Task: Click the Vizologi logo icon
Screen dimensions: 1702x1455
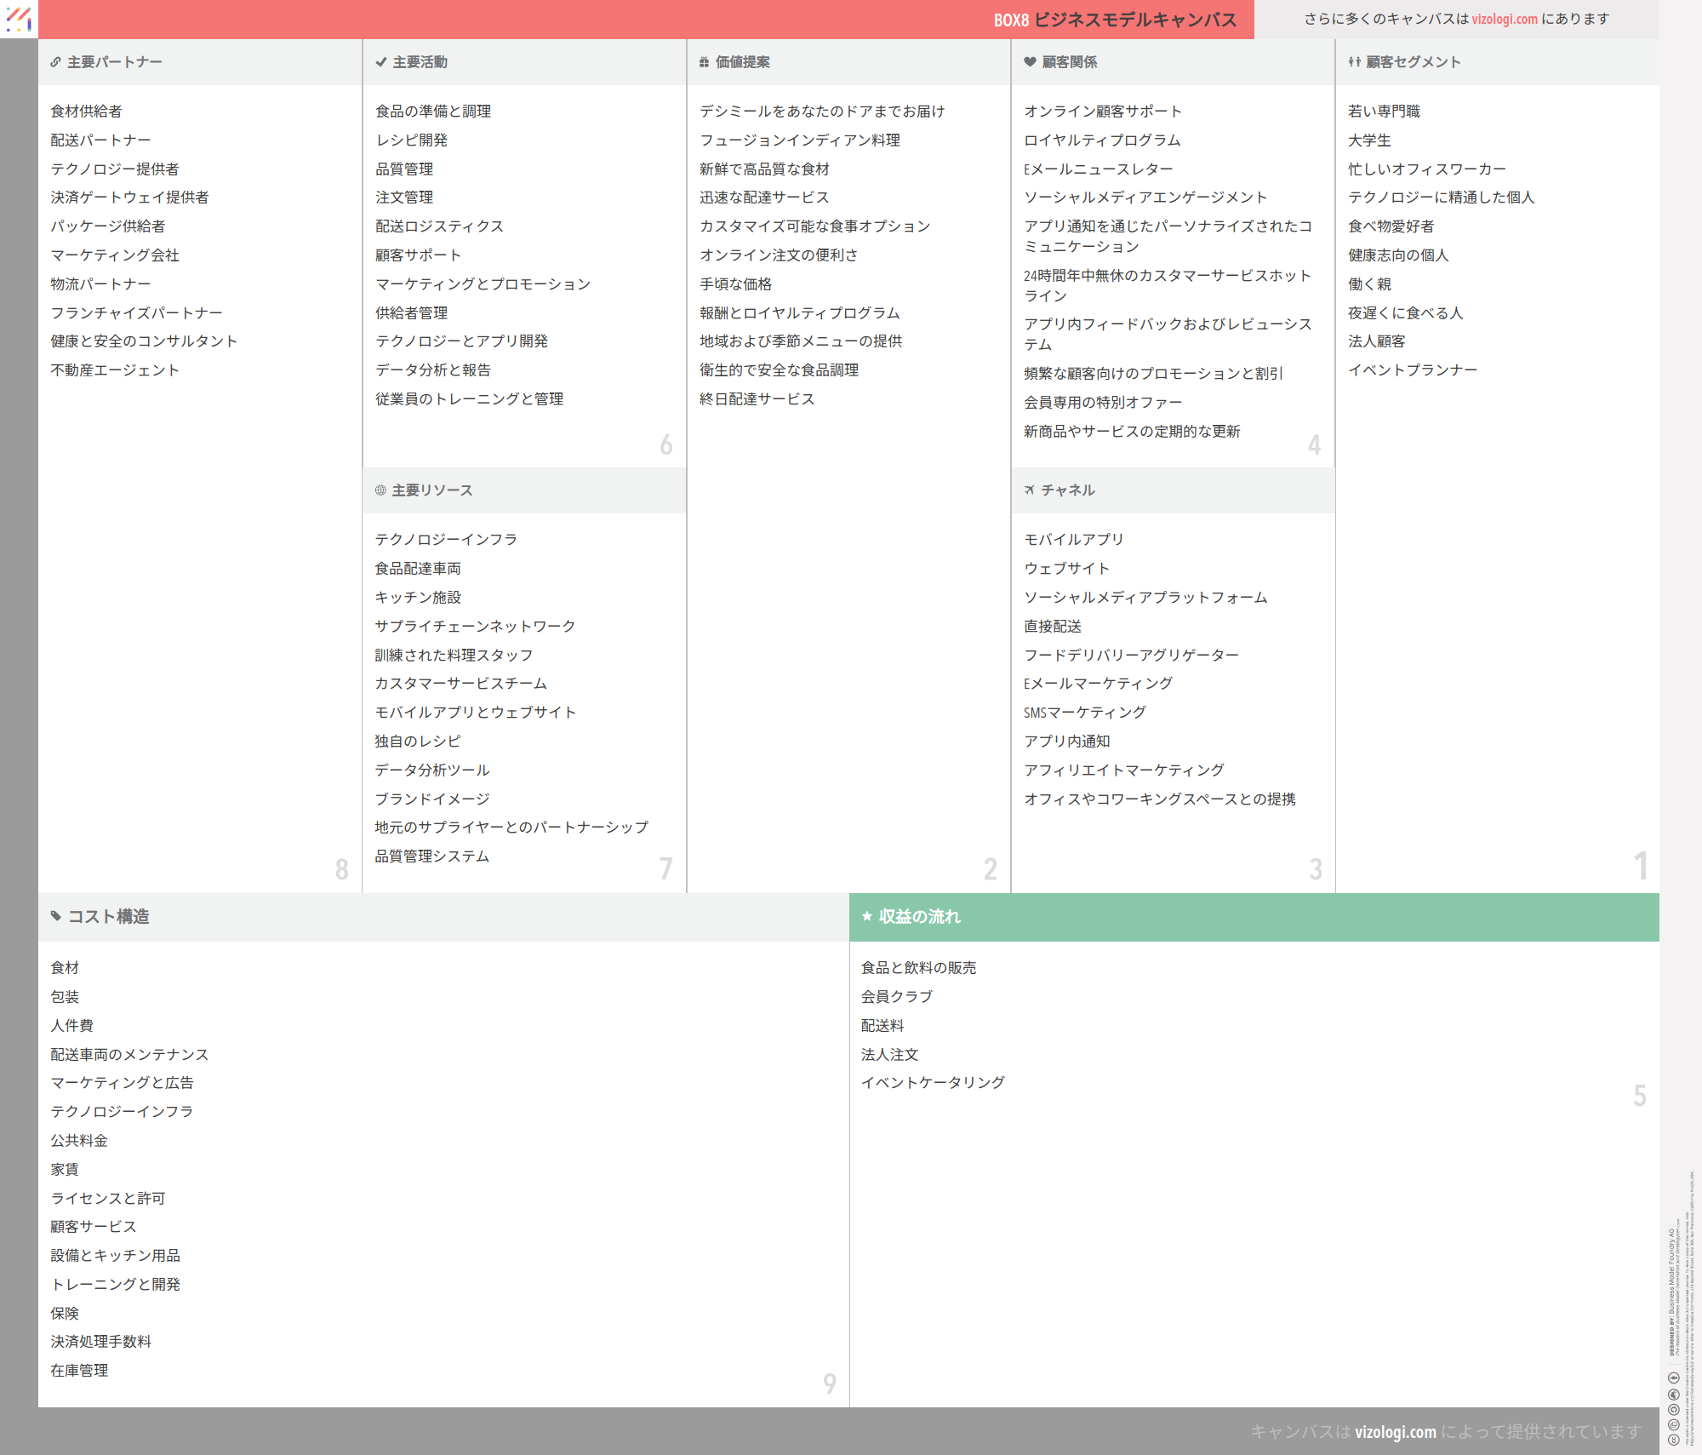Action: click(x=19, y=19)
